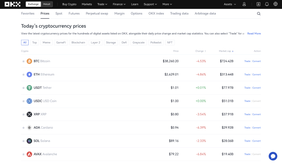Screen dimensions: 282x163
Task: Expand the Trade dropdown menu
Action: coord(102,4)
